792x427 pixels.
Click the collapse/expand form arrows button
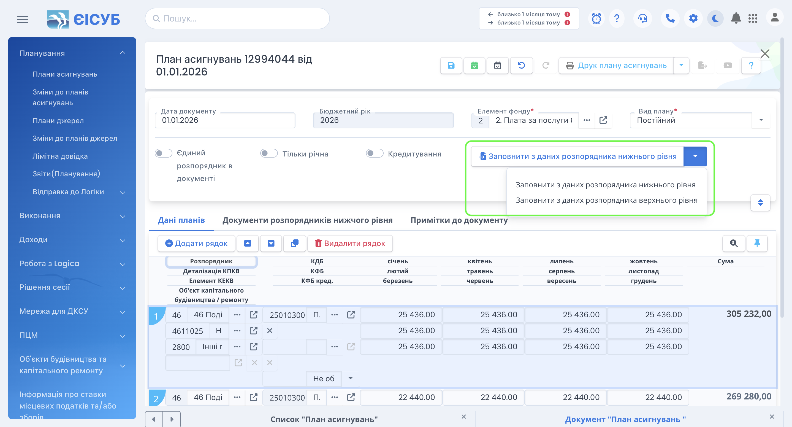(x=760, y=202)
